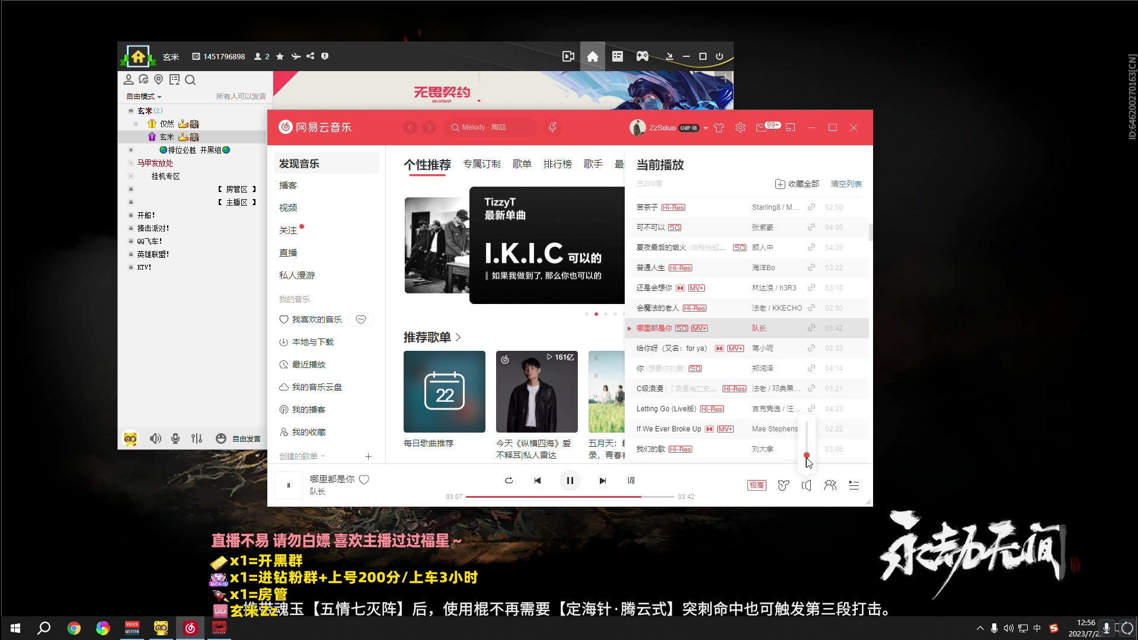Click the current song album cover thumbnail
This screenshot has width=1138, height=640.
tap(289, 485)
